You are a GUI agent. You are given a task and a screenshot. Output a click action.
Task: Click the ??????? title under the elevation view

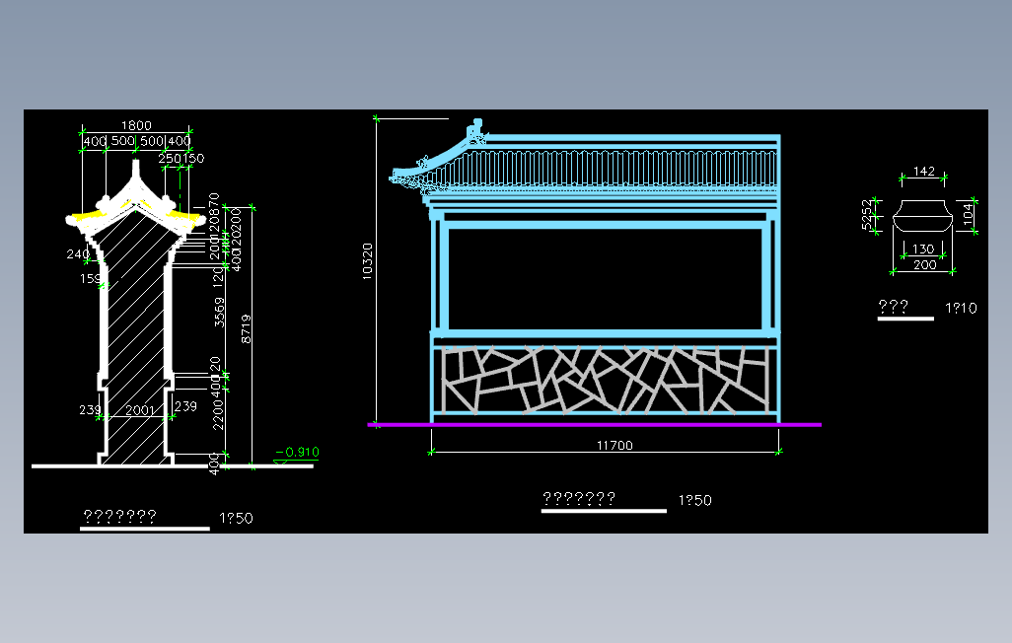[579, 498]
